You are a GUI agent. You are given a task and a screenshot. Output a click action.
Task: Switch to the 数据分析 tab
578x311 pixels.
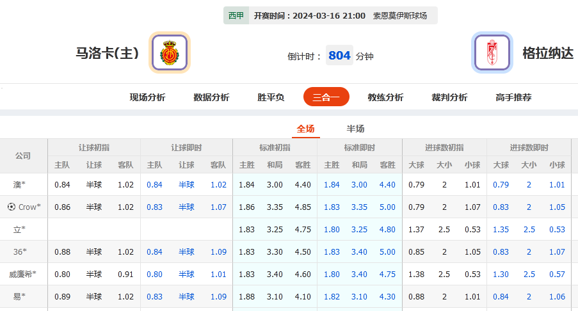point(211,97)
